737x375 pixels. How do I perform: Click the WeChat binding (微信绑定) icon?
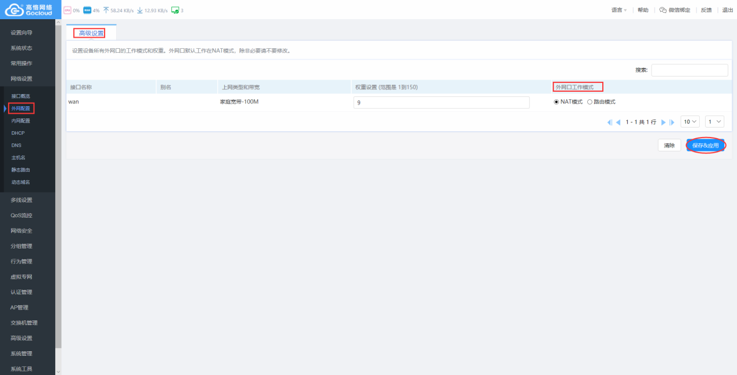[663, 10]
